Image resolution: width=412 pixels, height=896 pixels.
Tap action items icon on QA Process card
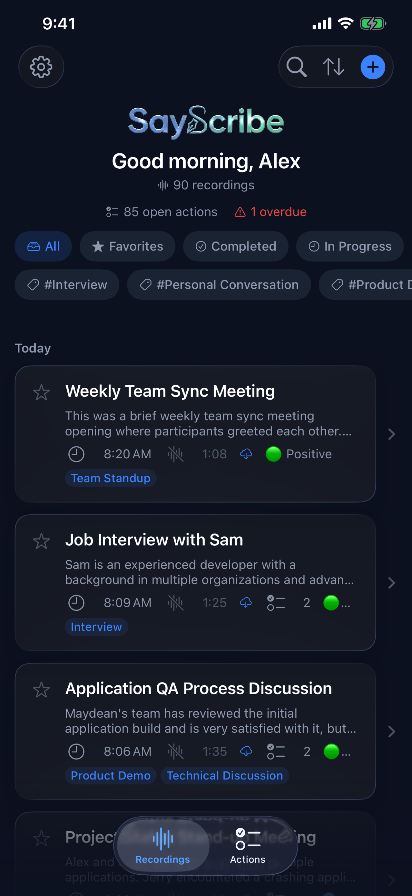(276, 751)
